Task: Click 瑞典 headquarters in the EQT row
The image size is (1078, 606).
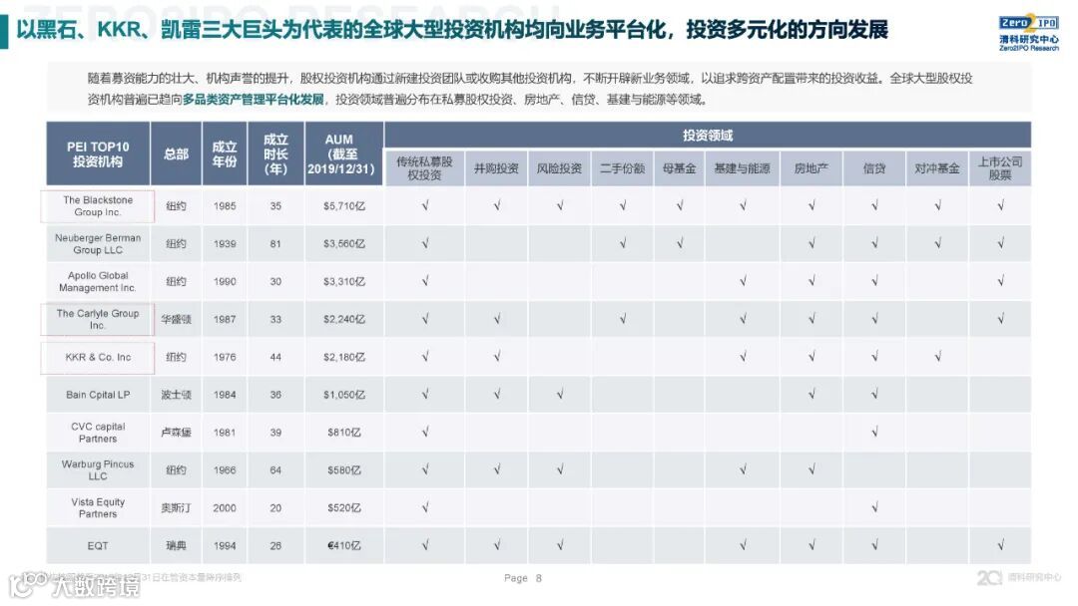Action: 176,545
